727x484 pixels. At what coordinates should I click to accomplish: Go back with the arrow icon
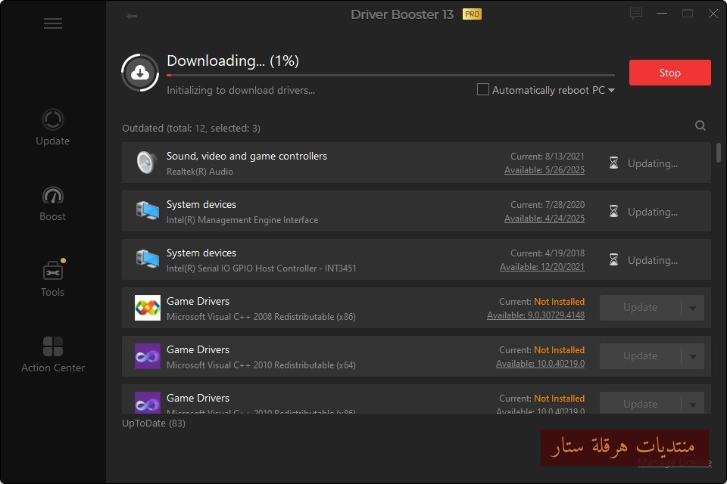[x=132, y=16]
